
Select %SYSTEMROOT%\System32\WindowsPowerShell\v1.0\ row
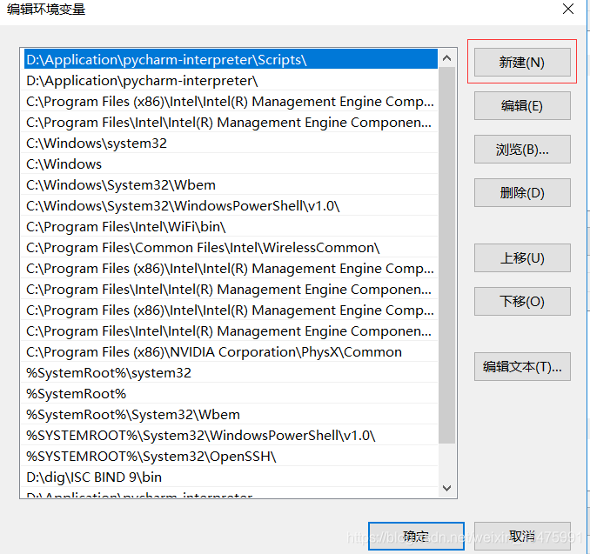coord(231,435)
